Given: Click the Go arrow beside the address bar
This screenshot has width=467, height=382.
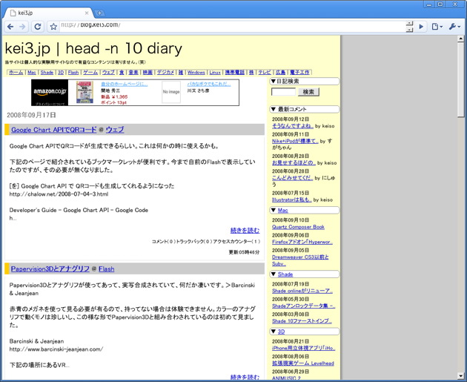Looking at the screenshot, I should click(422, 27).
